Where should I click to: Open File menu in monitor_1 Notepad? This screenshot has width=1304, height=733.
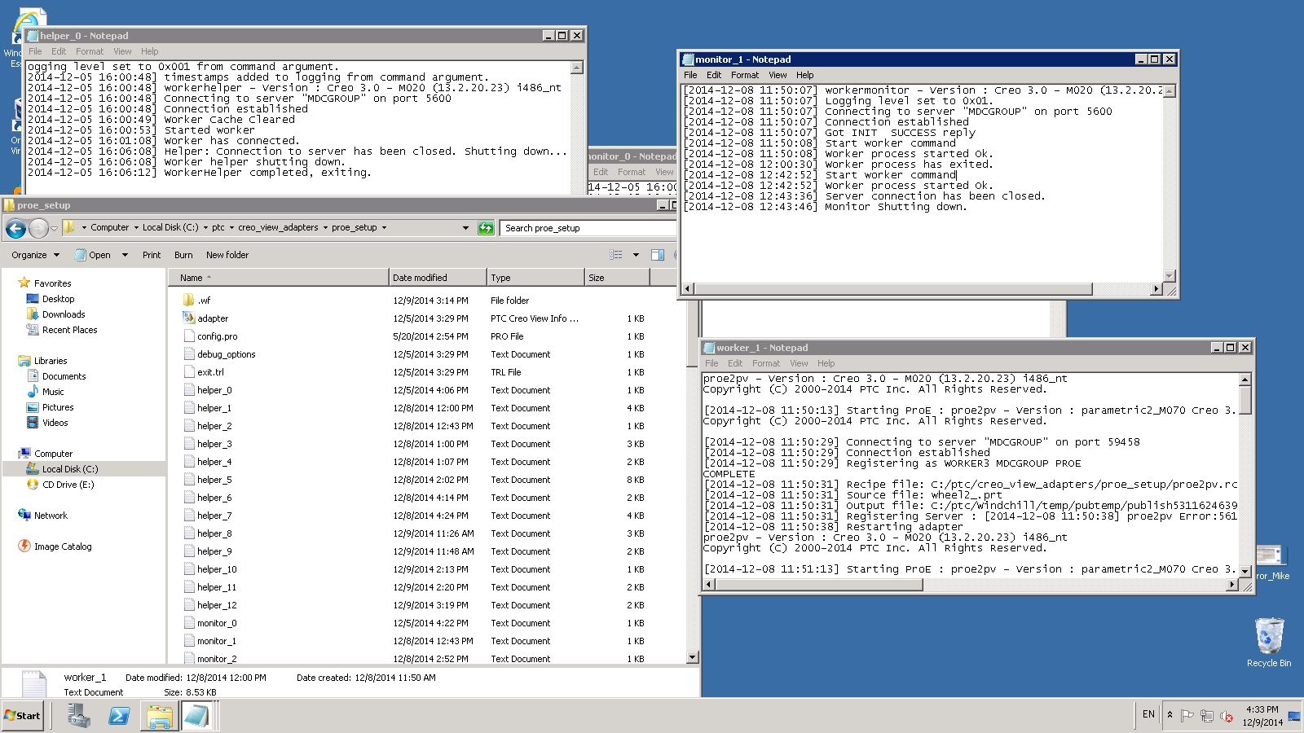[x=690, y=75]
